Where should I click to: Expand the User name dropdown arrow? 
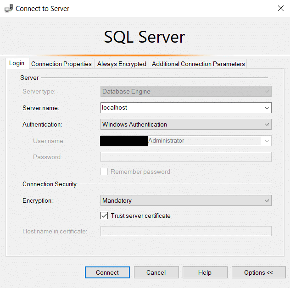tap(267, 141)
